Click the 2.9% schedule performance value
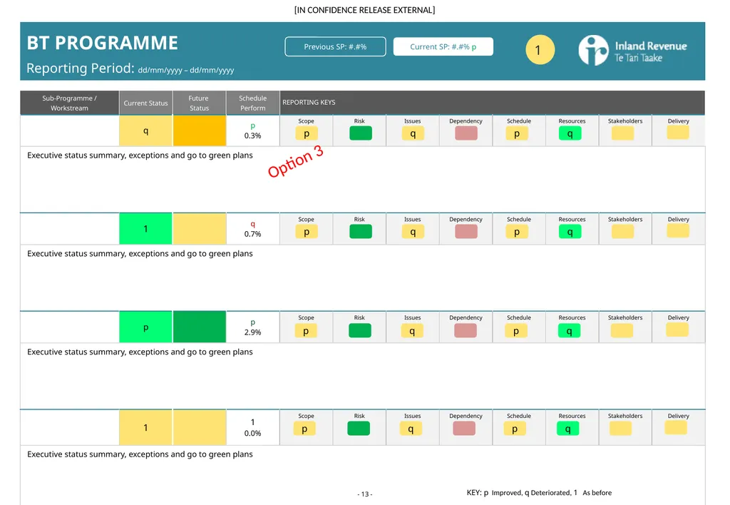 point(253,332)
